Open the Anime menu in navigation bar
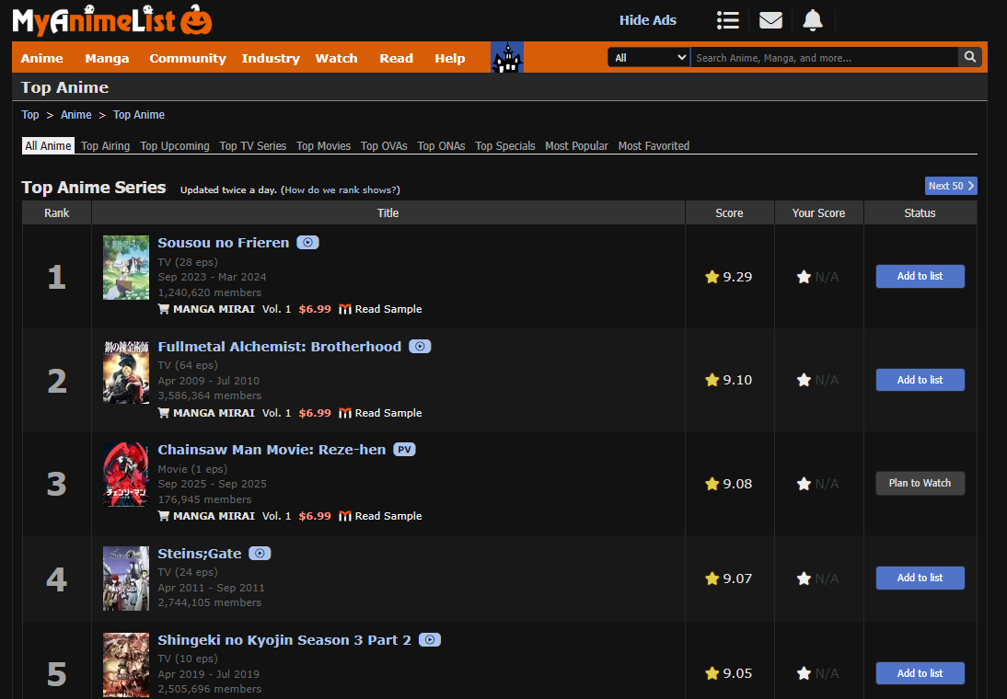Screen dimensions: 1007x699 (x=41, y=58)
